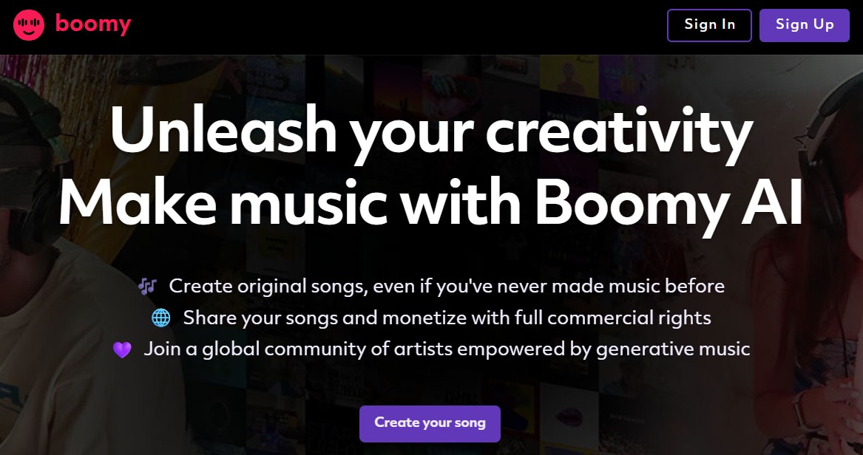
Task: Click the "Make music with Boomy AI" heading
Action: coord(431,201)
